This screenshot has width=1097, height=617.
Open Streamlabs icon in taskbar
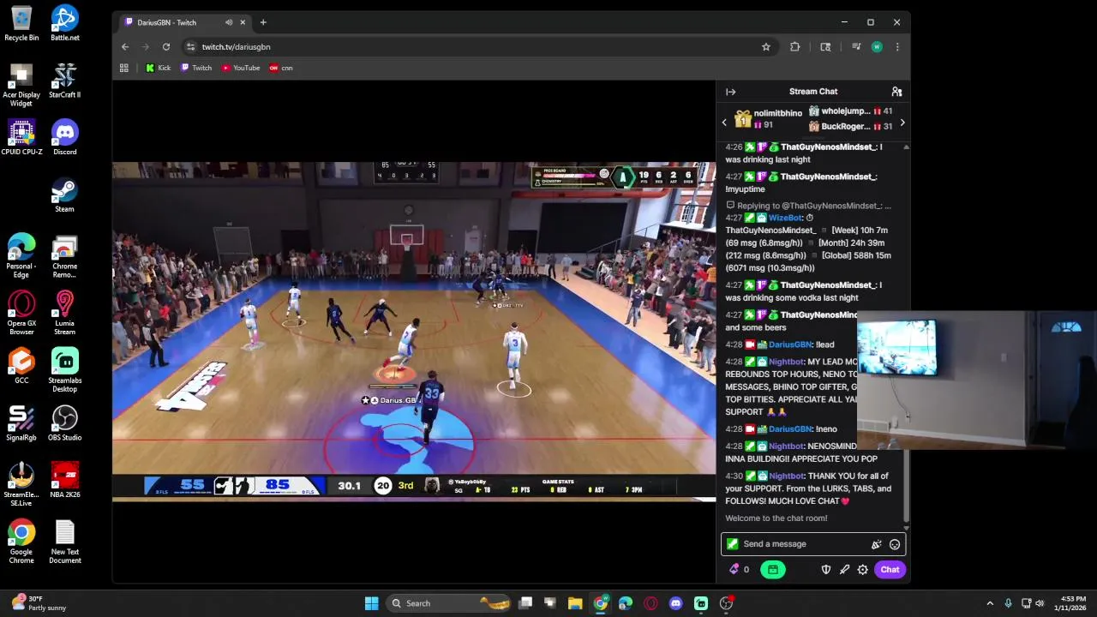701,603
